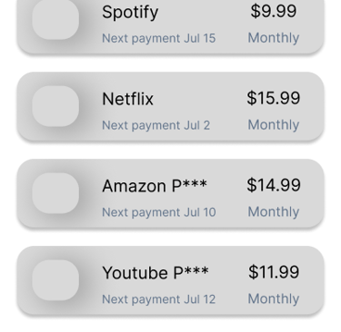The height and width of the screenshot is (332, 341).
Task: Click Monthly label under $11.99
Action: (274, 298)
